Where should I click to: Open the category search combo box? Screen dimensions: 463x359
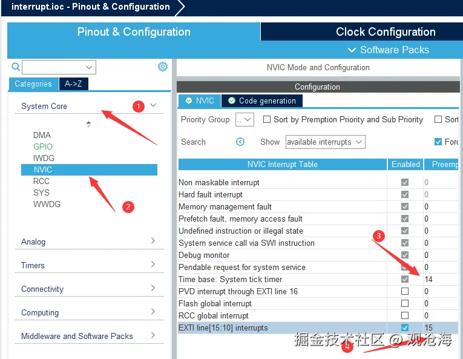[x=59, y=67]
